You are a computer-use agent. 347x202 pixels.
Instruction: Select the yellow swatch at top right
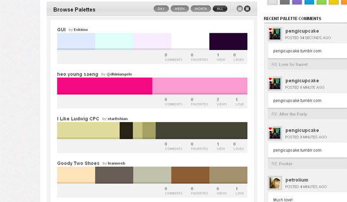333,2
